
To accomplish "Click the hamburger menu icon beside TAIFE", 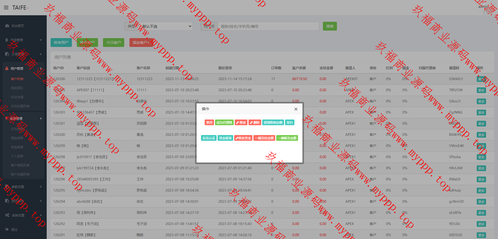I will (6, 8).
